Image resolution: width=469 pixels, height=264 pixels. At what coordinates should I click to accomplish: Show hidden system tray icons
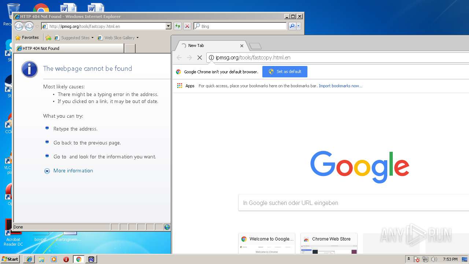(x=409, y=259)
